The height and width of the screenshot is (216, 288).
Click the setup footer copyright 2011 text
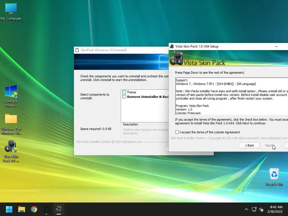click(229, 138)
